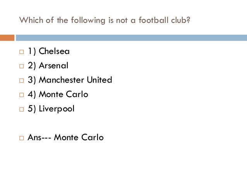Screen dimensions: 247x186
Task: Select the option '4) Monte Carlo'
Action: pyautogui.click(x=58, y=94)
